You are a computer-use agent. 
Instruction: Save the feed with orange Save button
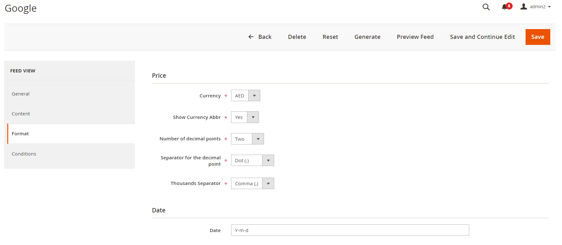pyautogui.click(x=538, y=37)
